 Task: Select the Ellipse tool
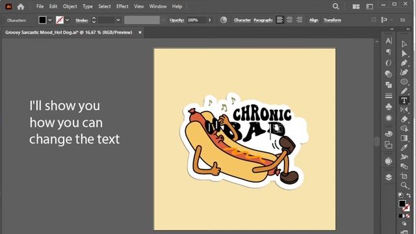click(x=404, y=81)
